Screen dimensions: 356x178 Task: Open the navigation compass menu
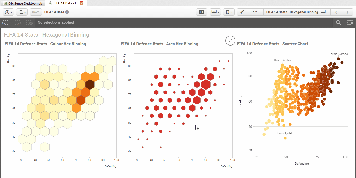click(x=8, y=12)
